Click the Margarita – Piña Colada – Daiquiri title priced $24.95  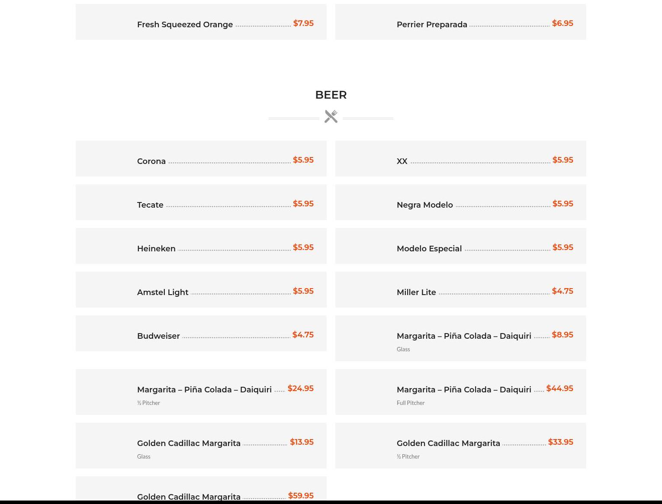pyautogui.click(x=204, y=390)
